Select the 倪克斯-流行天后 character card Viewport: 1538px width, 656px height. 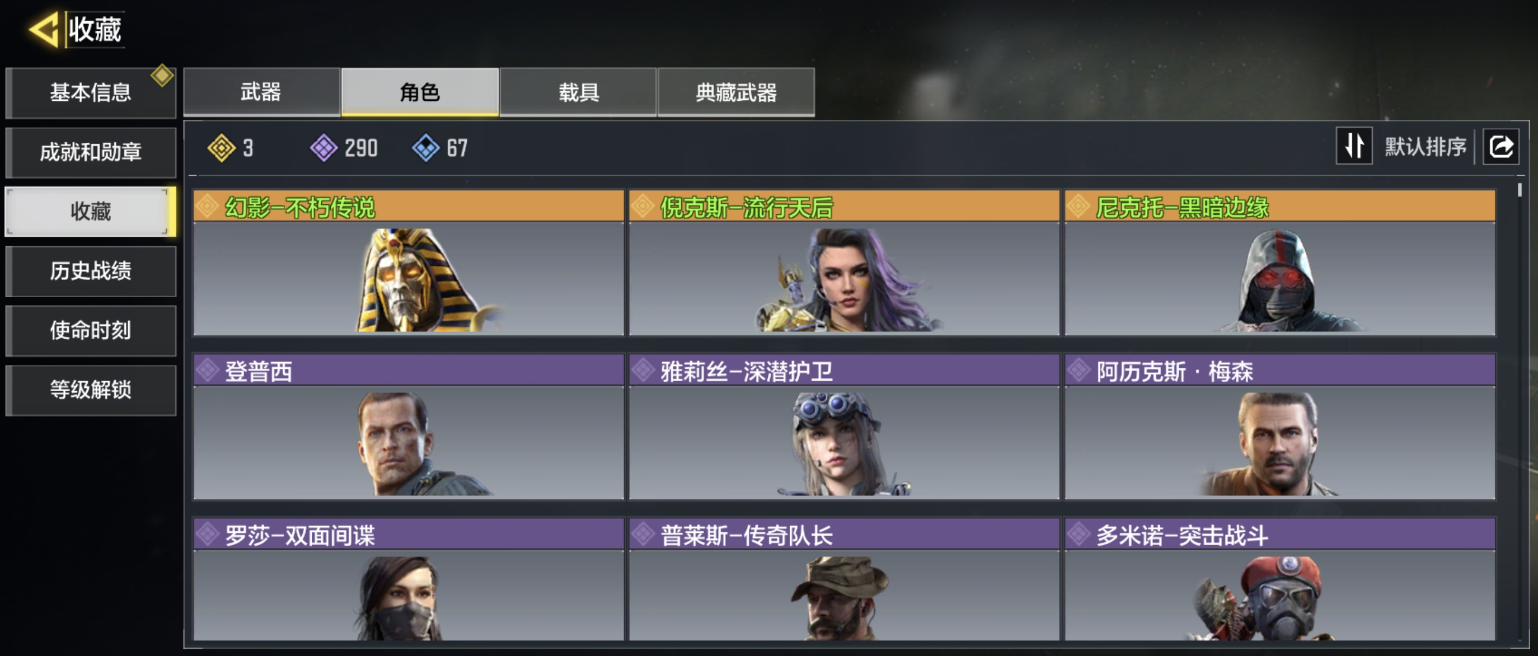point(844,263)
